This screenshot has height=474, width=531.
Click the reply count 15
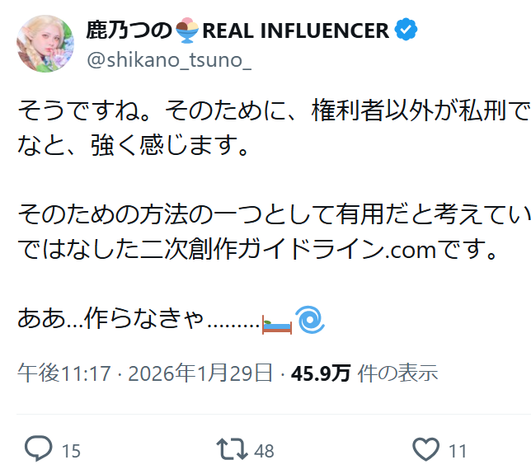(71, 451)
